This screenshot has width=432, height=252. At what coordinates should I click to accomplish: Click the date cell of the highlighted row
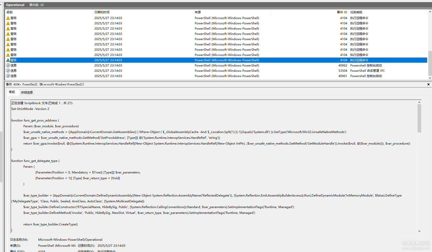[x=108, y=60]
